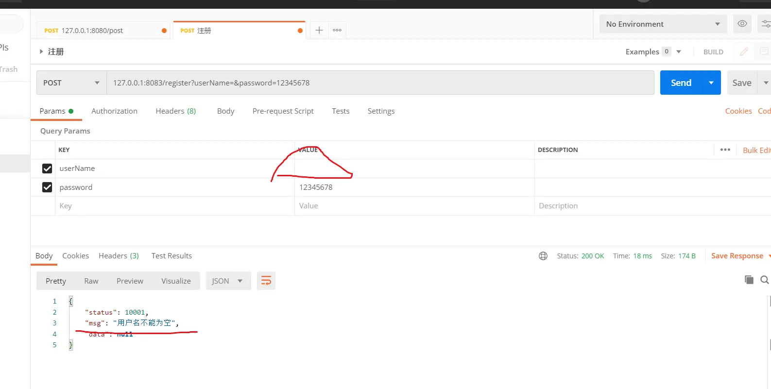Switch response view to Visualize
This screenshot has height=389, width=771.
pyautogui.click(x=176, y=281)
